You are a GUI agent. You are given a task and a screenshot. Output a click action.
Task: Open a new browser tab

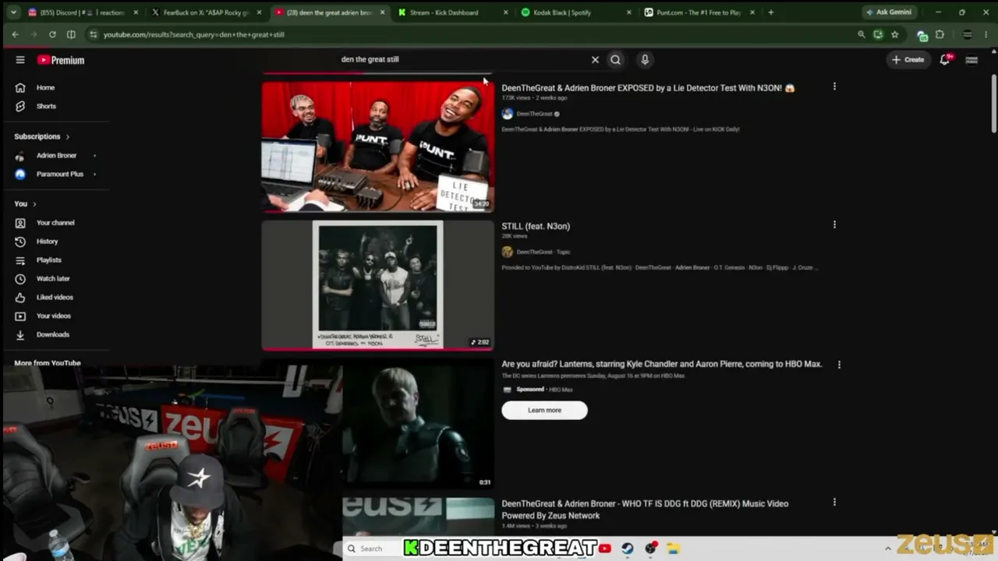(x=771, y=12)
